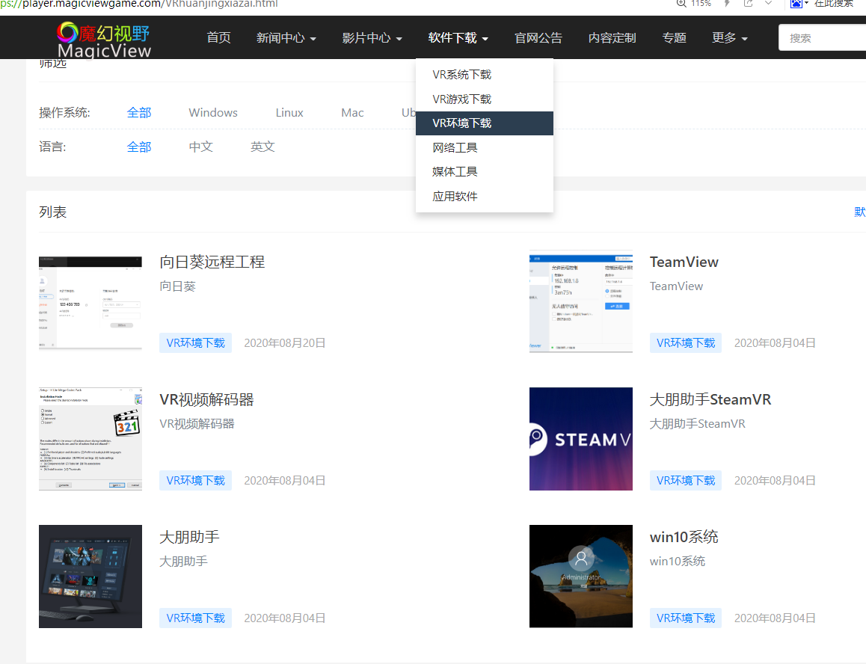
Task: Click the gray win10系统 subtitle text
Action: coord(677,562)
